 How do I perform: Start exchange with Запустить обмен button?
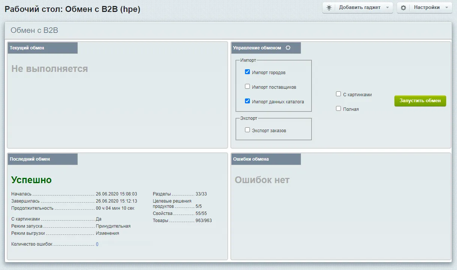[420, 101]
